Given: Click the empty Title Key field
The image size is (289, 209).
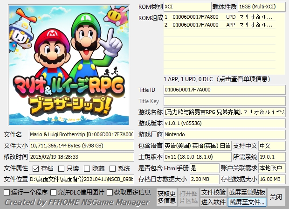Looking at the screenshot, I should pyautogui.click(x=224, y=101).
